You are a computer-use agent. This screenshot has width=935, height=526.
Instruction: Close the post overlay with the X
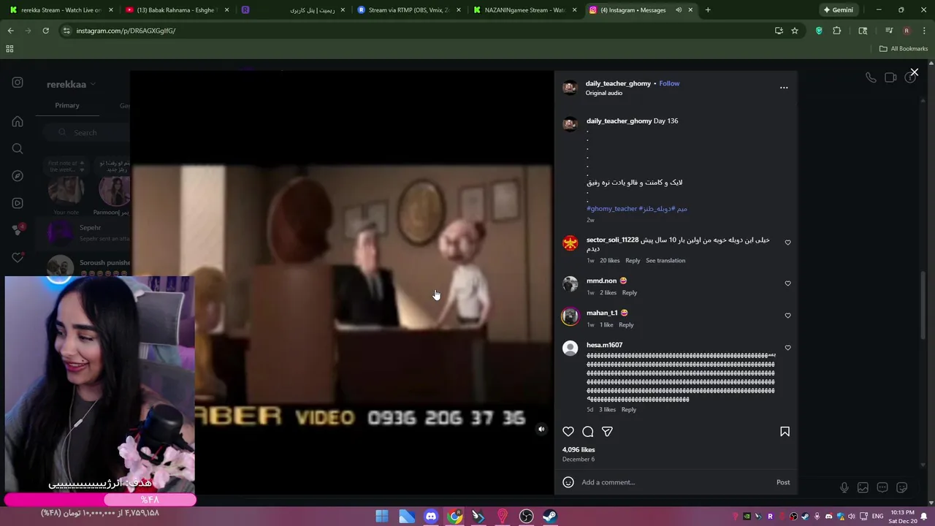coord(914,72)
